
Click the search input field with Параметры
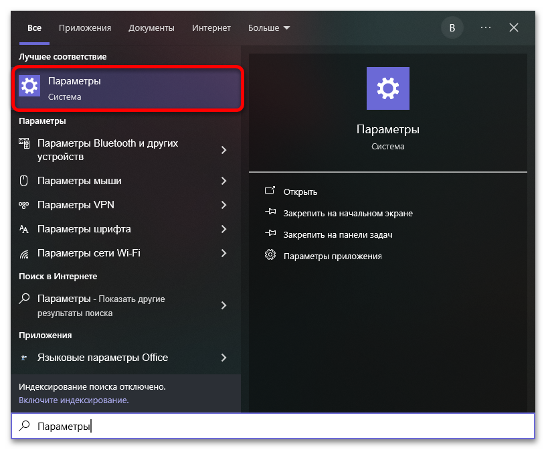(x=273, y=426)
